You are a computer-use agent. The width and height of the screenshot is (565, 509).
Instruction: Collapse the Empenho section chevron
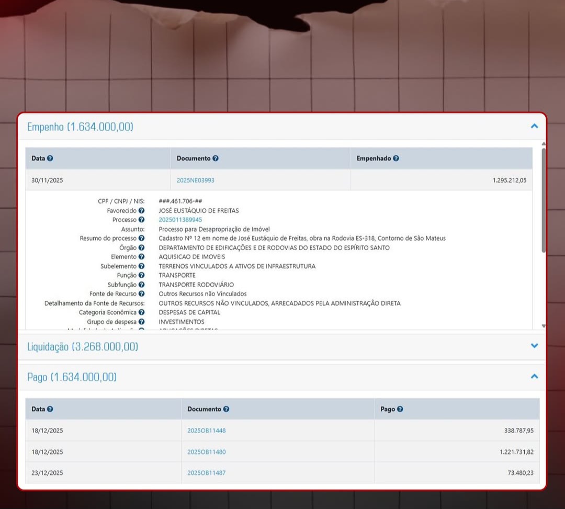coord(534,126)
